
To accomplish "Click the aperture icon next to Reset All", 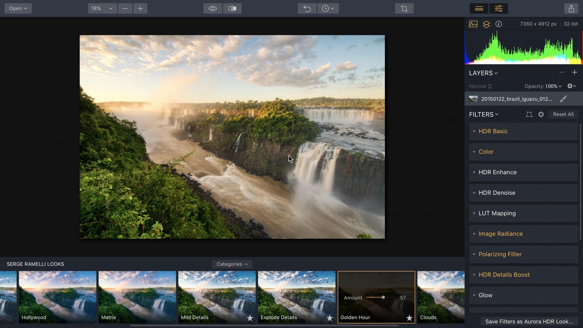I will 541,114.
